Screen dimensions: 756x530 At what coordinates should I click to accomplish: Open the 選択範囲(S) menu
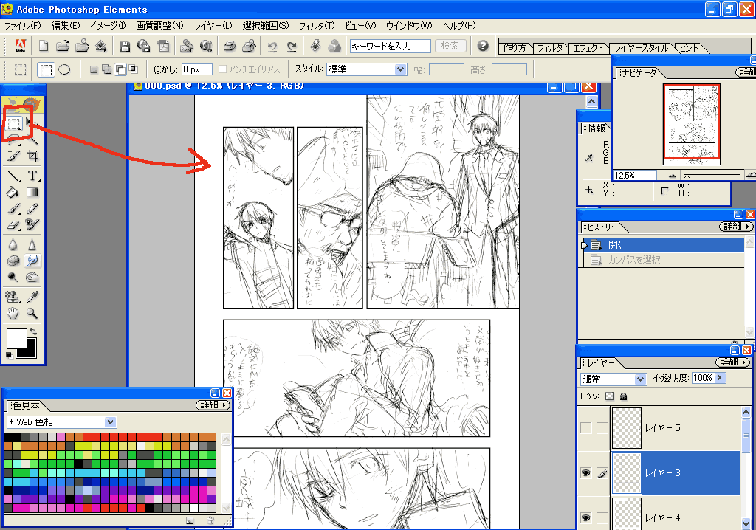coord(266,26)
